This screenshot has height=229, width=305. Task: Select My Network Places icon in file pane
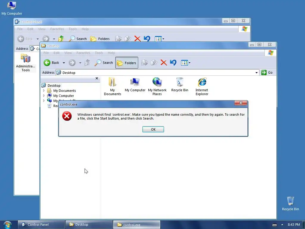click(157, 86)
